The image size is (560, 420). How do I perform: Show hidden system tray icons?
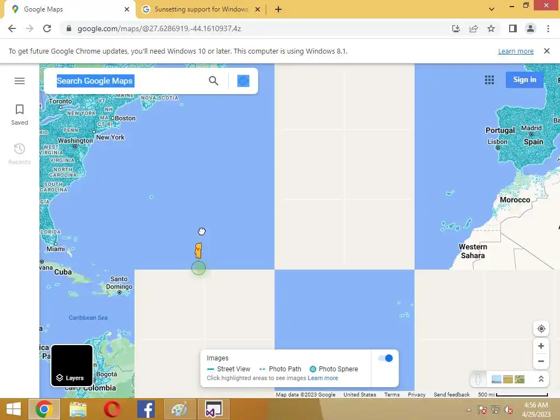[x=469, y=410]
